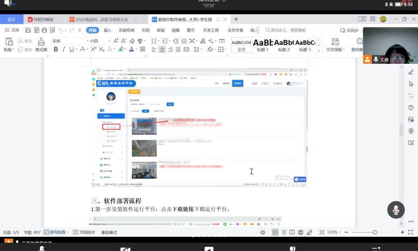
Task: Open the font name dropdown showing 宋体
Action: click(x=69, y=41)
